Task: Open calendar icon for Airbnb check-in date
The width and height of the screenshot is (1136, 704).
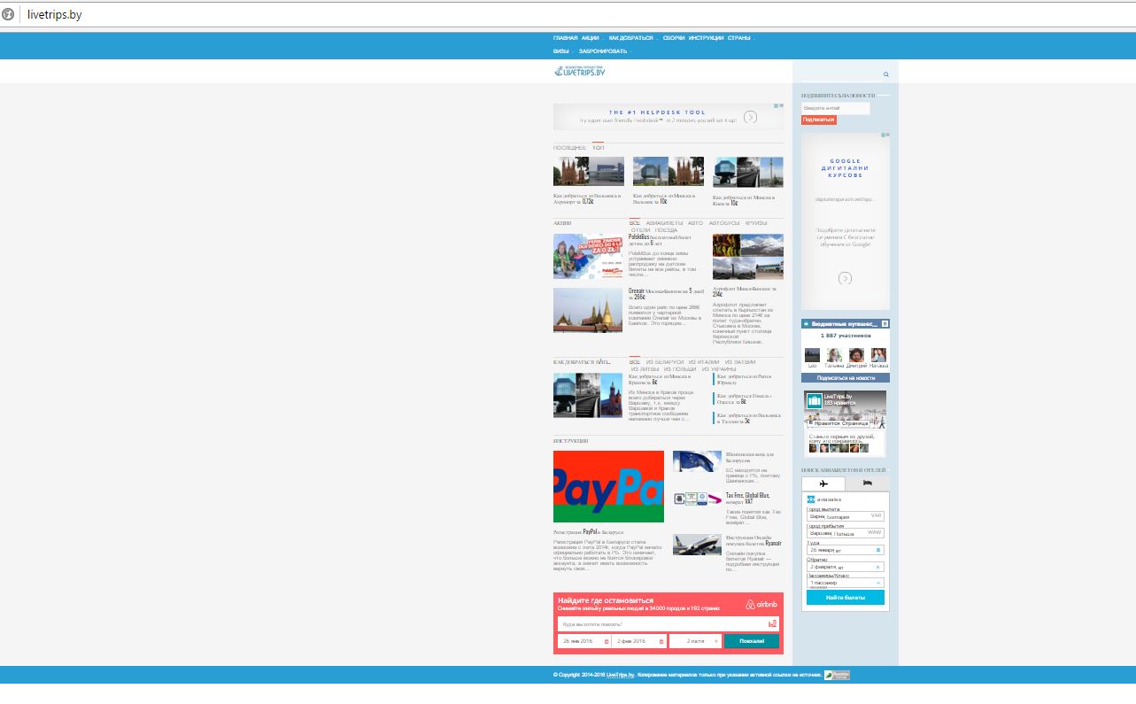Action: pyautogui.click(x=607, y=641)
